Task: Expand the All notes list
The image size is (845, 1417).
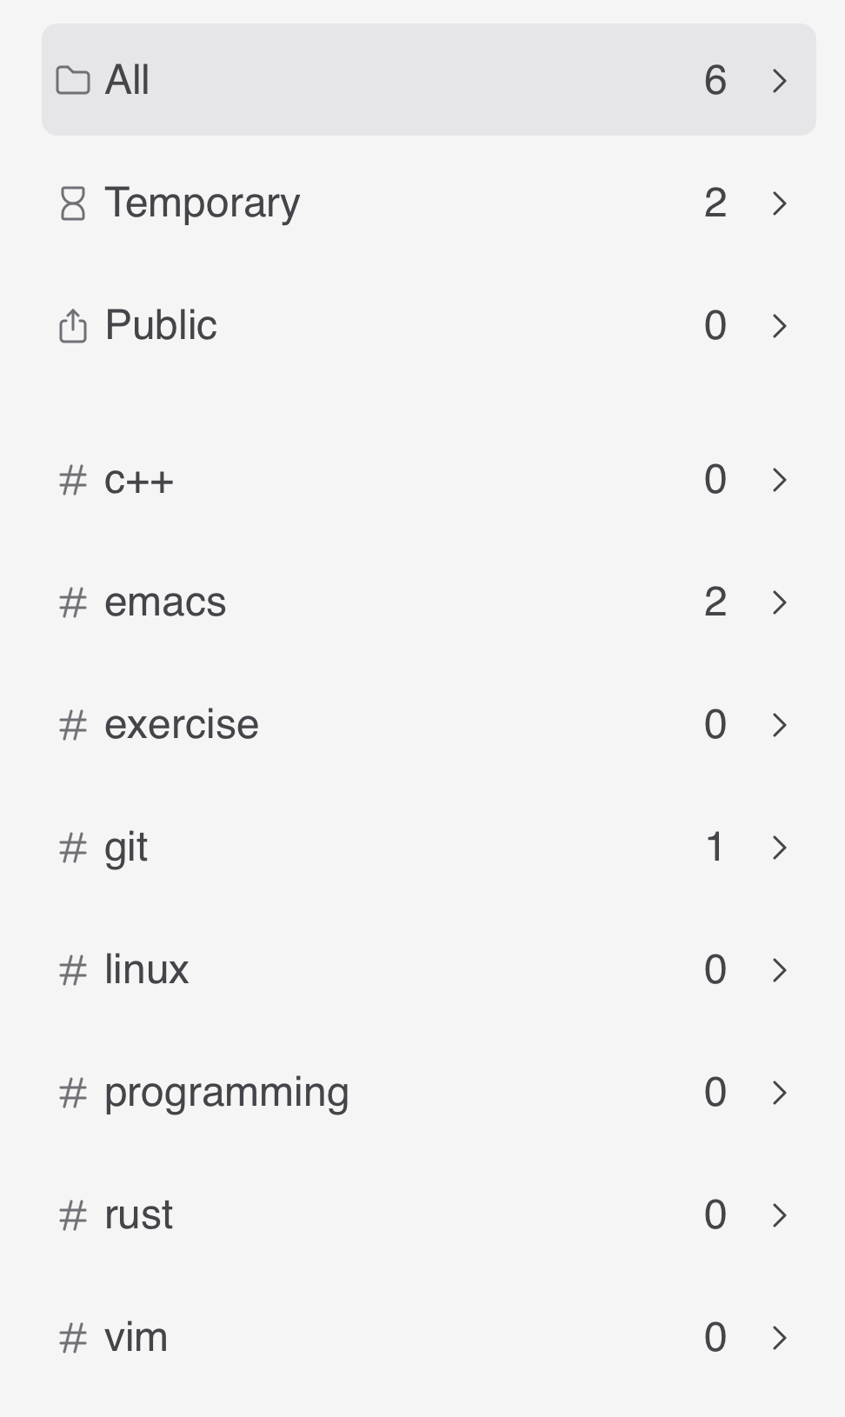Action: point(780,80)
